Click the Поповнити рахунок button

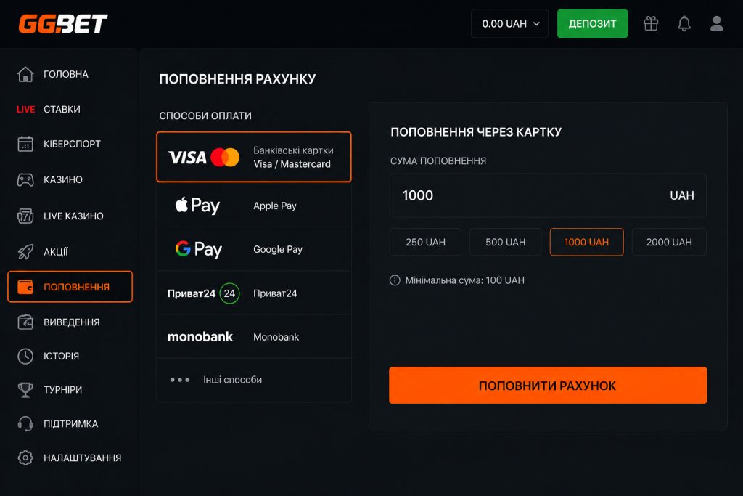pos(548,386)
